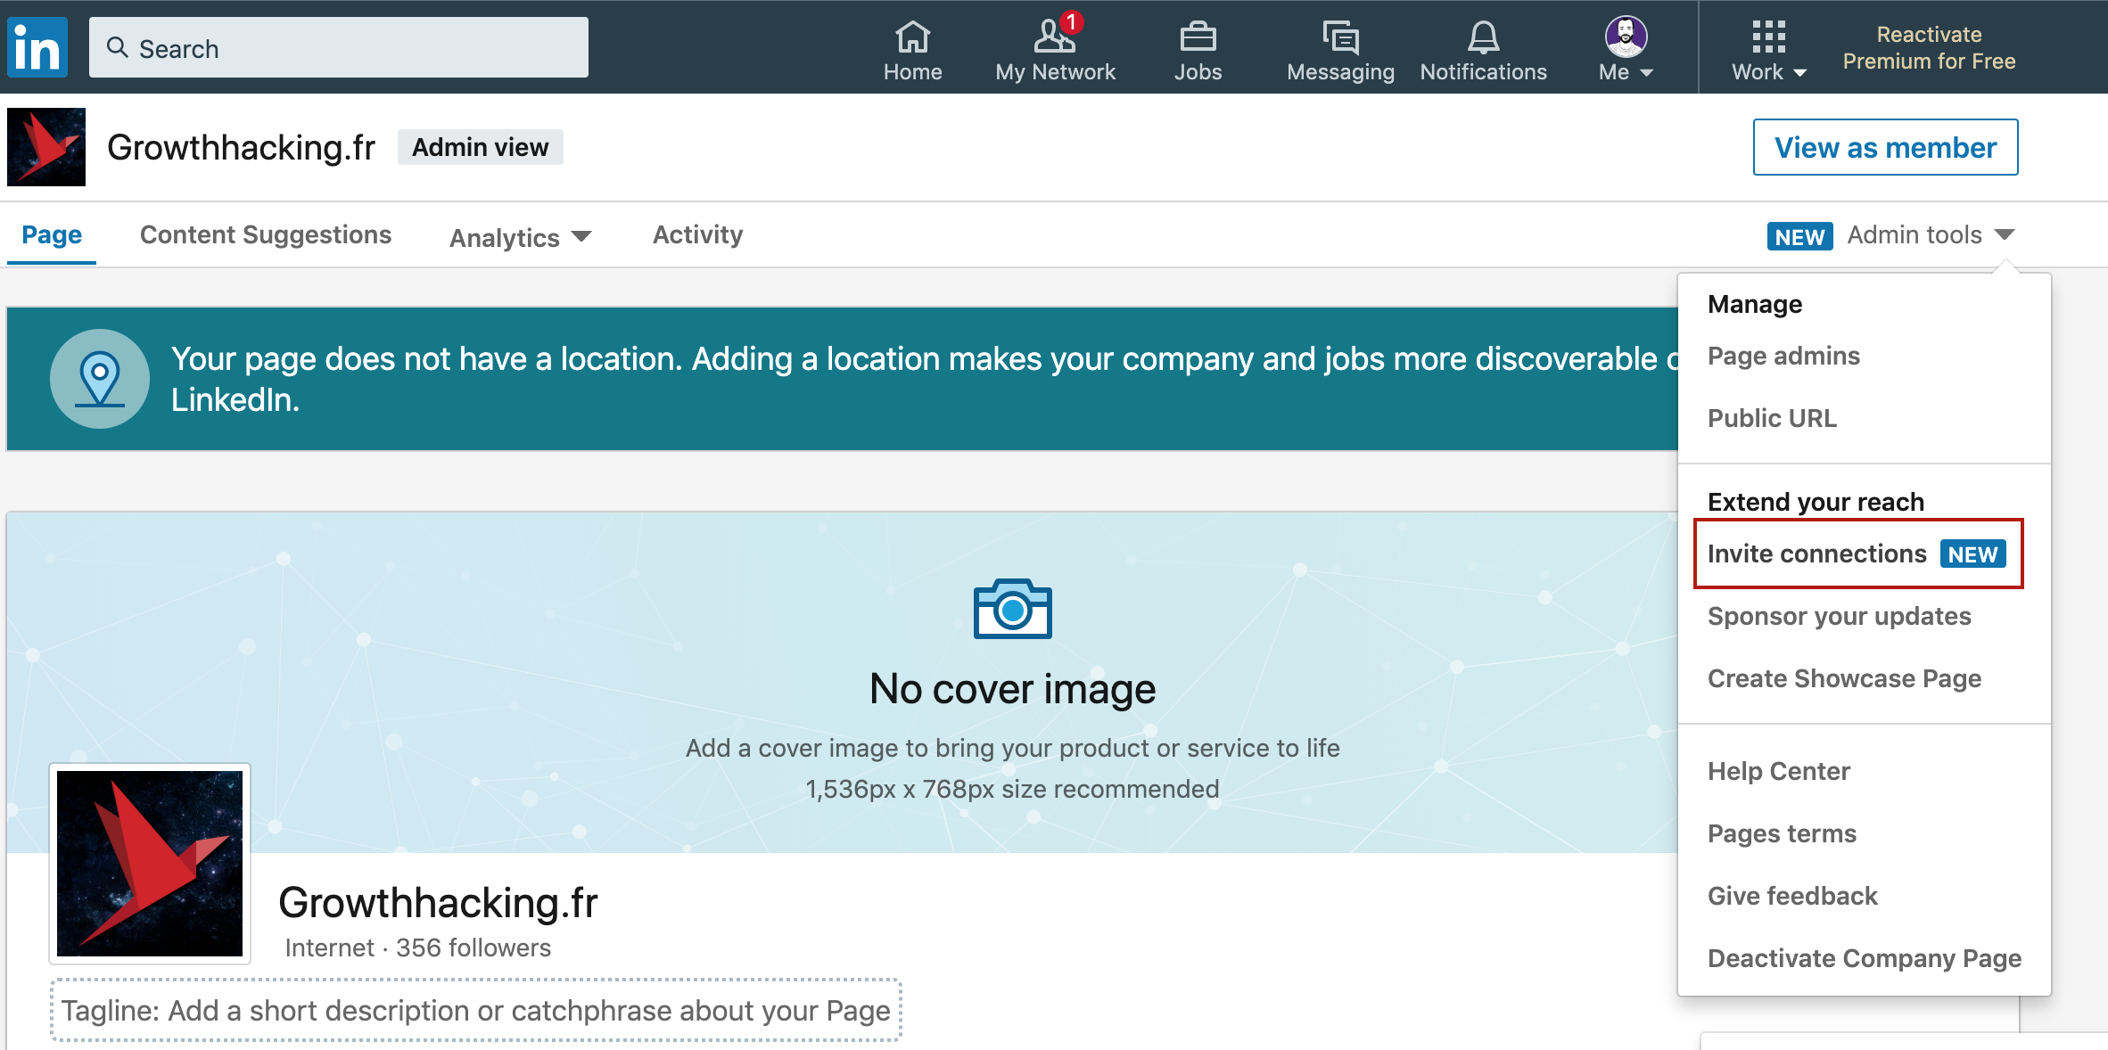The width and height of the screenshot is (2108, 1050).
Task: Click Reactivate Premium for Free link
Action: point(1929,47)
